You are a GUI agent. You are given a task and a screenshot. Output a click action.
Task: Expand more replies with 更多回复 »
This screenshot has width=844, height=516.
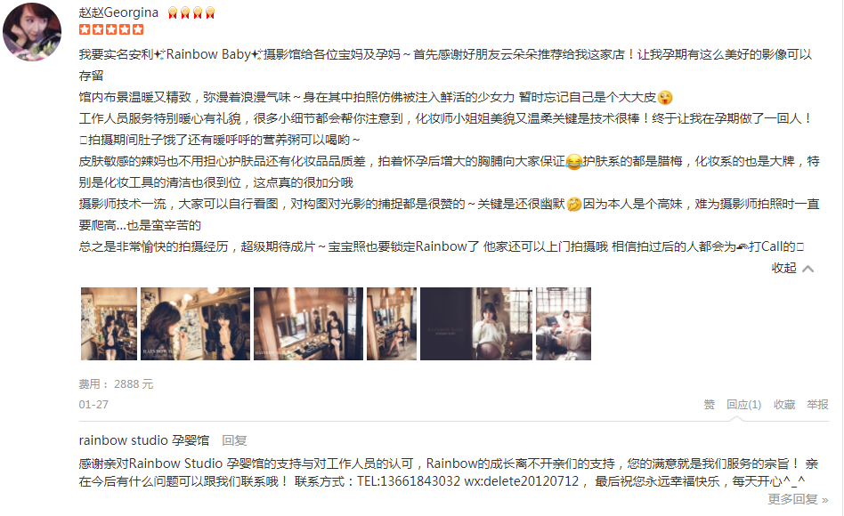tap(798, 499)
